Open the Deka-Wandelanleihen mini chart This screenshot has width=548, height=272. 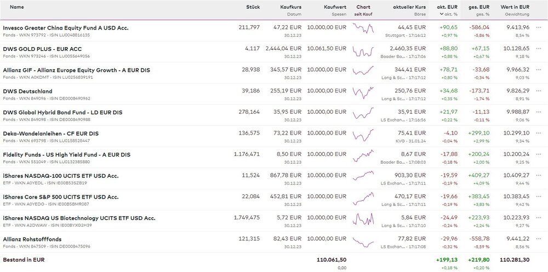363,136
